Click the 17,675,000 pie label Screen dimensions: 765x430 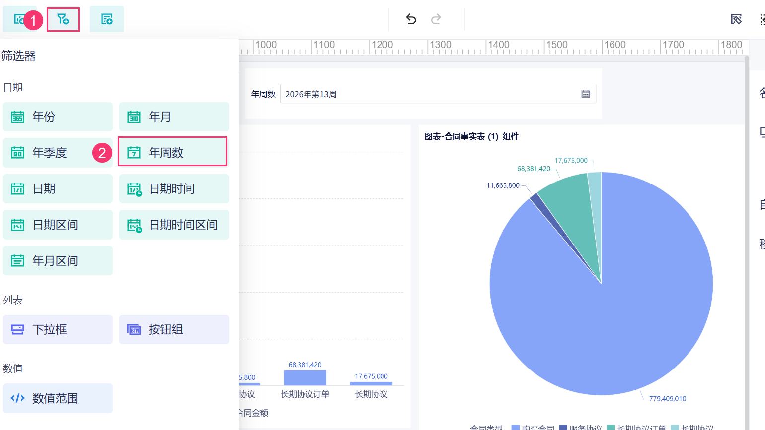pyautogui.click(x=571, y=160)
